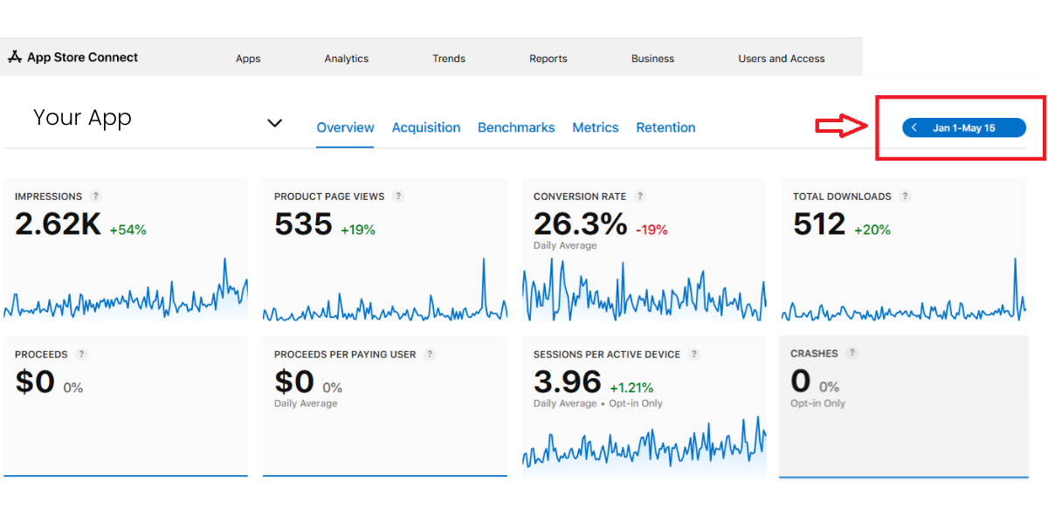Open Reports in the top navigation
This screenshot has height=524, width=1048.
point(548,59)
